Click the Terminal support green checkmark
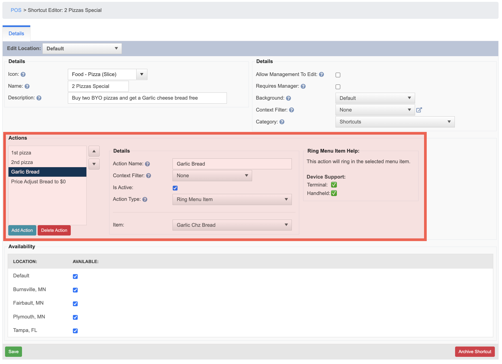 pyautogui.click(x=334, y=185)
